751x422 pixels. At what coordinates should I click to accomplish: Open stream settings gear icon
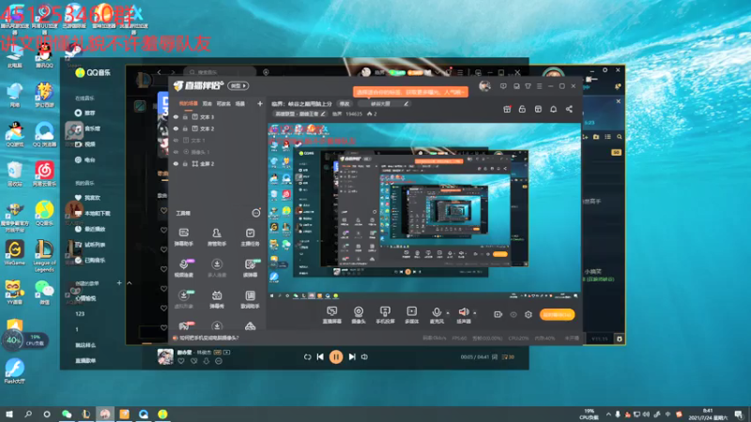529,314
